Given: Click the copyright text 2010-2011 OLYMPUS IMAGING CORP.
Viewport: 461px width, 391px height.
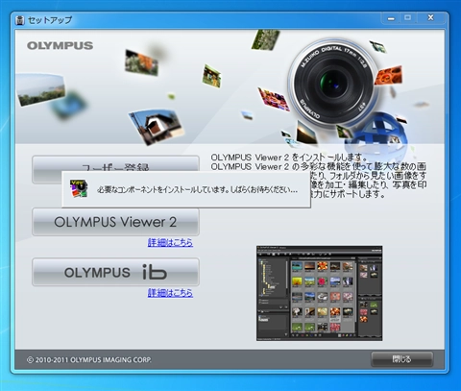Looking at the screenshot, I should (89, 359).
